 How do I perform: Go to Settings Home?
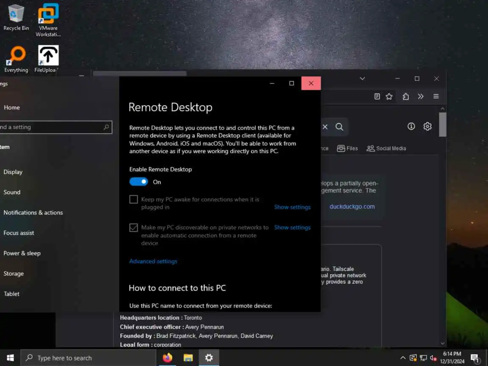[x=12, y=108]
